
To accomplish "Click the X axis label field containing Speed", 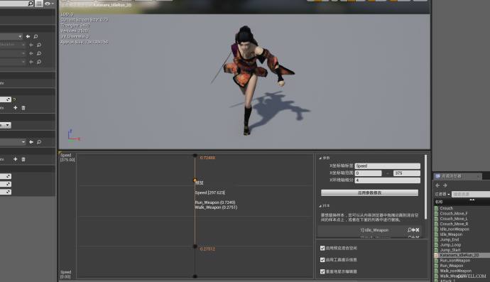I will (x=387, y=166).
